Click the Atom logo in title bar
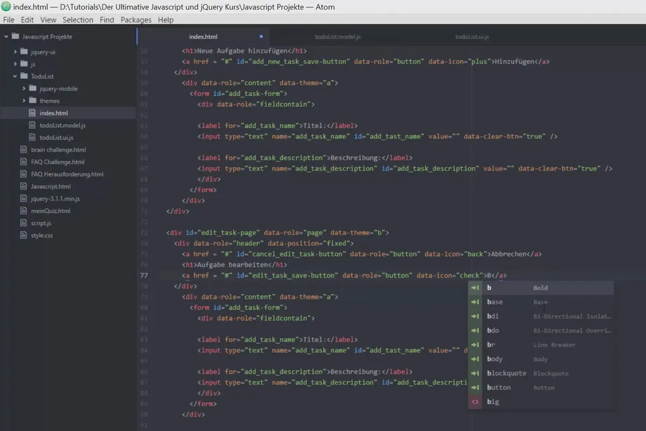The image size is (646, 431). click(x=6, y=7)
